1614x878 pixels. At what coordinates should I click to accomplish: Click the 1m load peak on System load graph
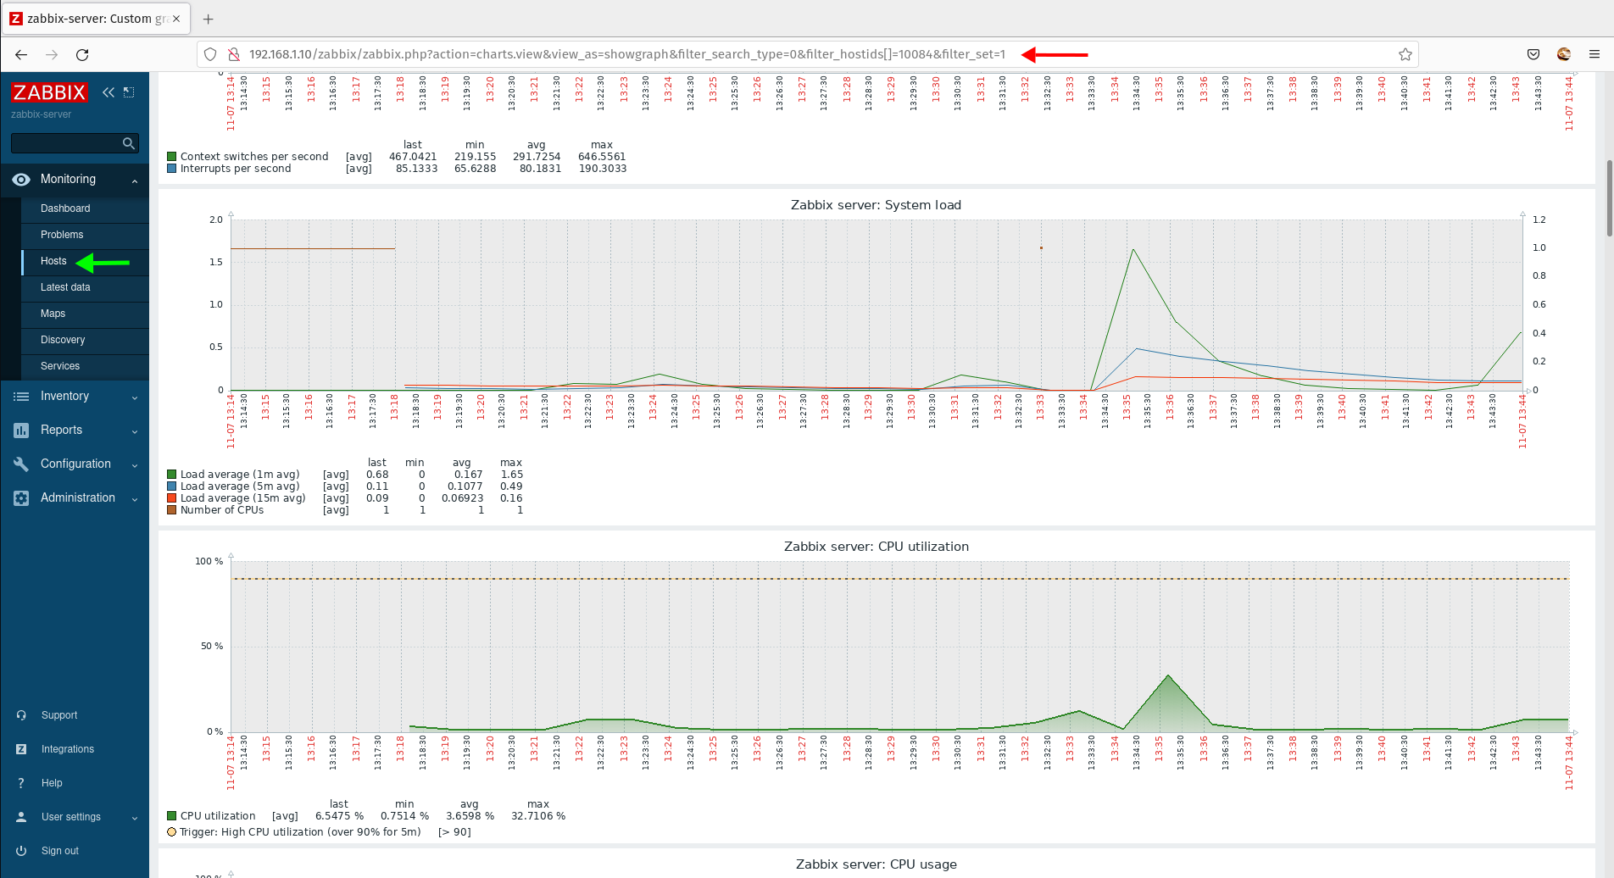point(1133,250)
